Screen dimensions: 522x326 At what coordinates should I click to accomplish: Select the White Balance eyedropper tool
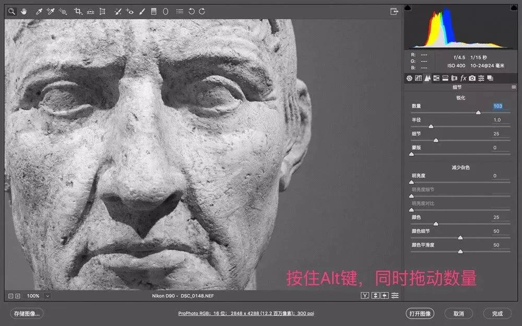(39, 11)
